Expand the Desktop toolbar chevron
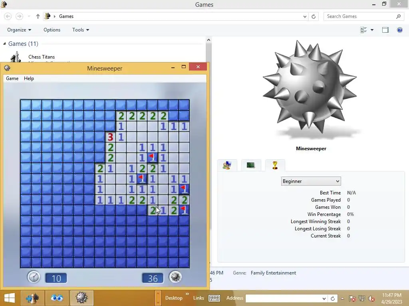Viewport: 409px width, 306px height. [187, 294]
